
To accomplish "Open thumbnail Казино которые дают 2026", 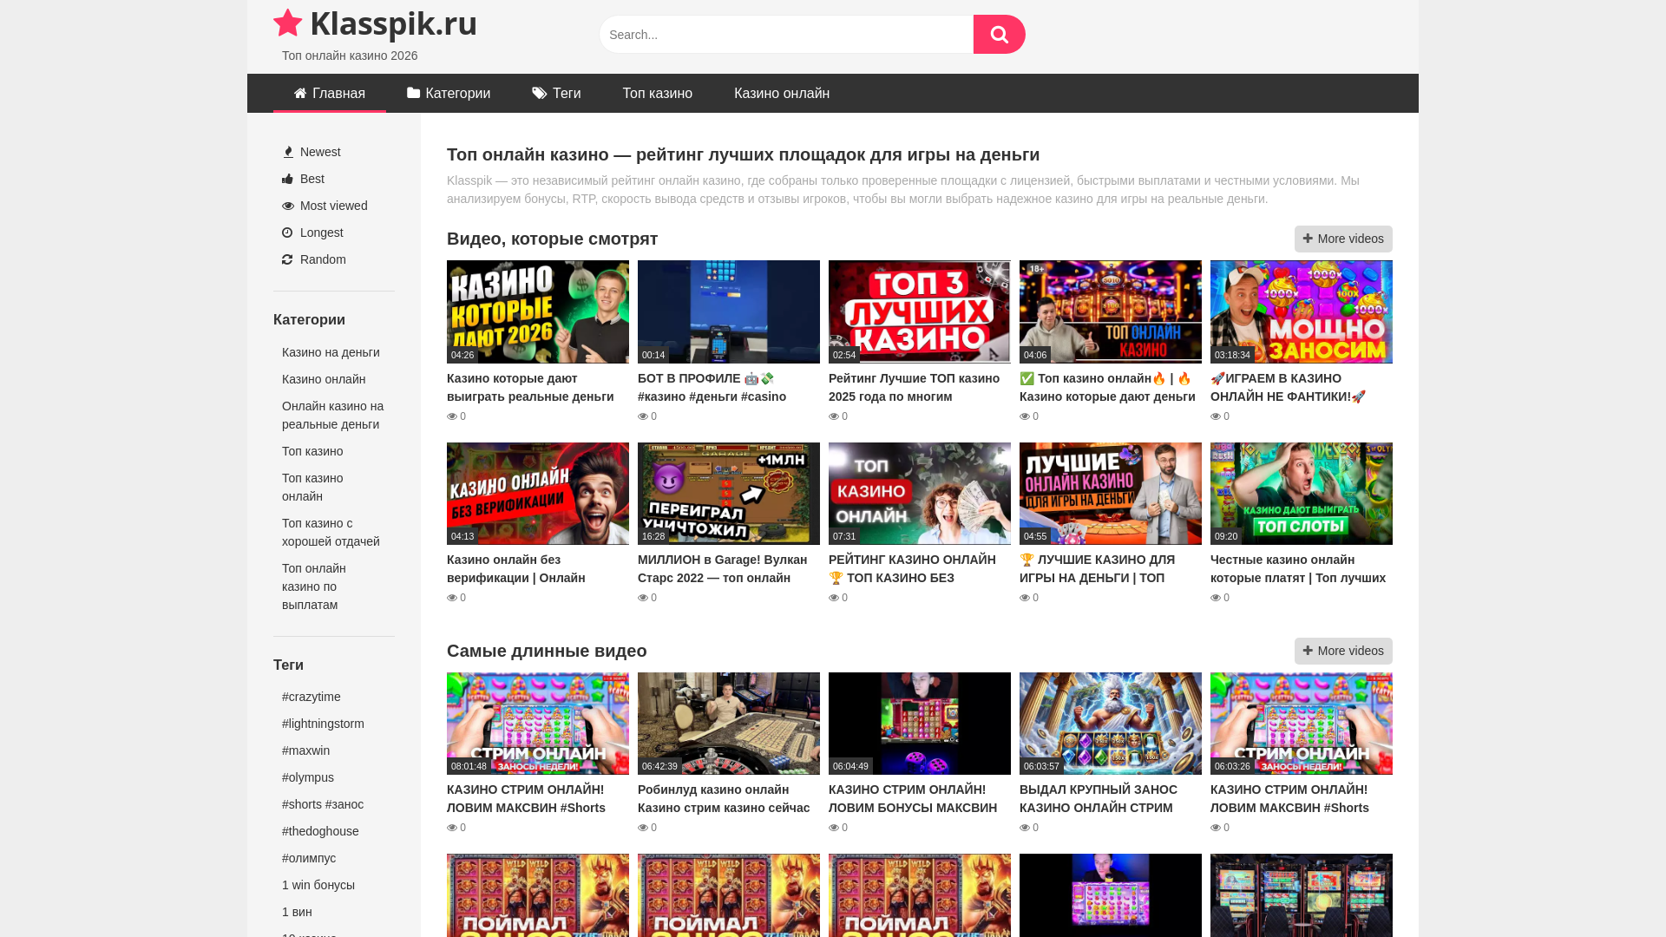I will [x=538, y=311].
